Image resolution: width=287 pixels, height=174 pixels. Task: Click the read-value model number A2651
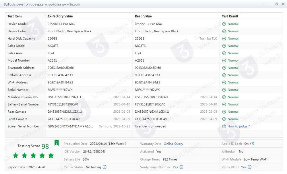(139, 60)
